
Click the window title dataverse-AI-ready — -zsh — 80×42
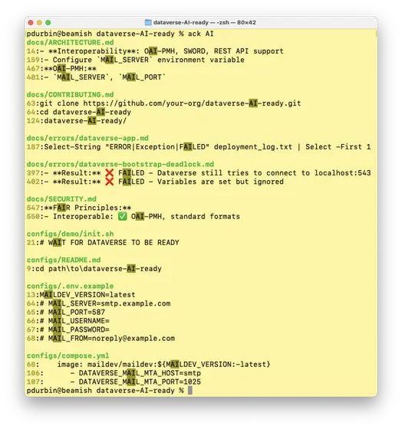204,22
